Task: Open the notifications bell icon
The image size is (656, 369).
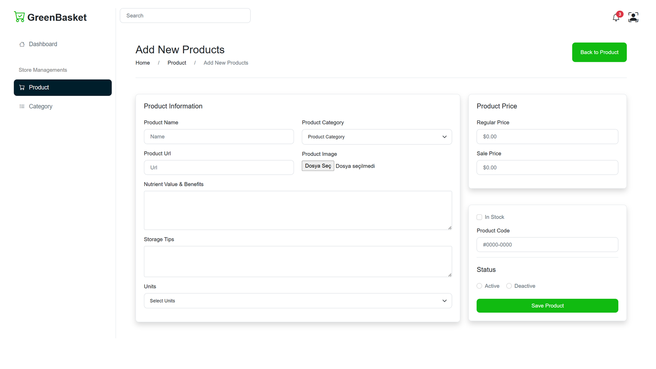Action: [x=616, y=17]
